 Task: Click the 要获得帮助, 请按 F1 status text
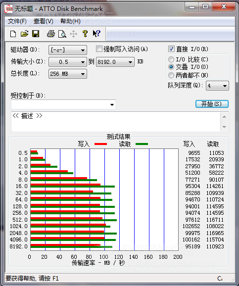pyautogui.click(x=32, y=279)
